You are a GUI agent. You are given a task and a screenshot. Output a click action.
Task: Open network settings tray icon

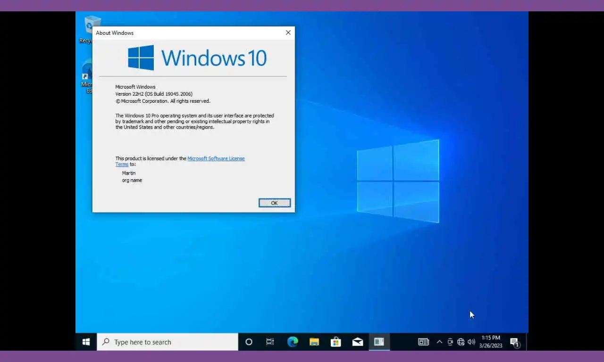pyautogui.click(x=461, y=342)
